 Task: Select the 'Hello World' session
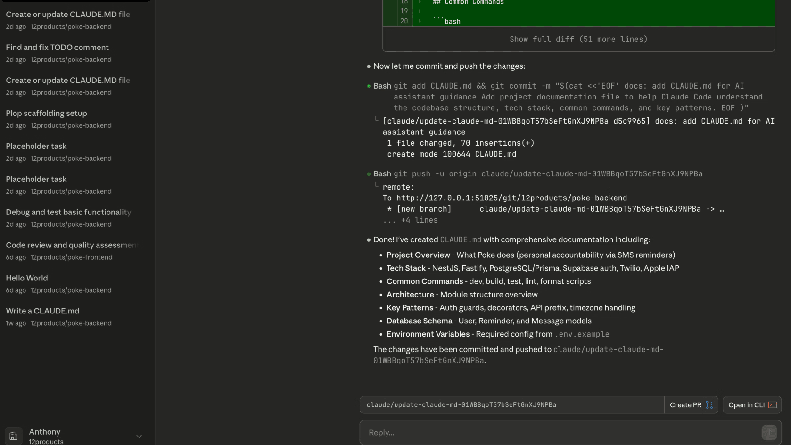click(75, 284)
